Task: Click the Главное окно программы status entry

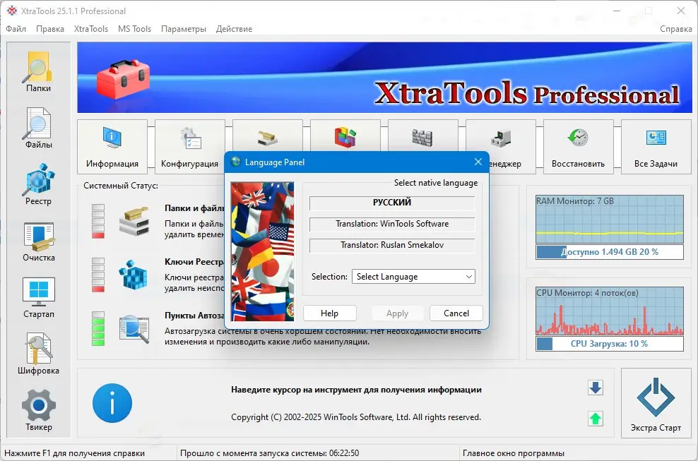Action: click(514, 453)
